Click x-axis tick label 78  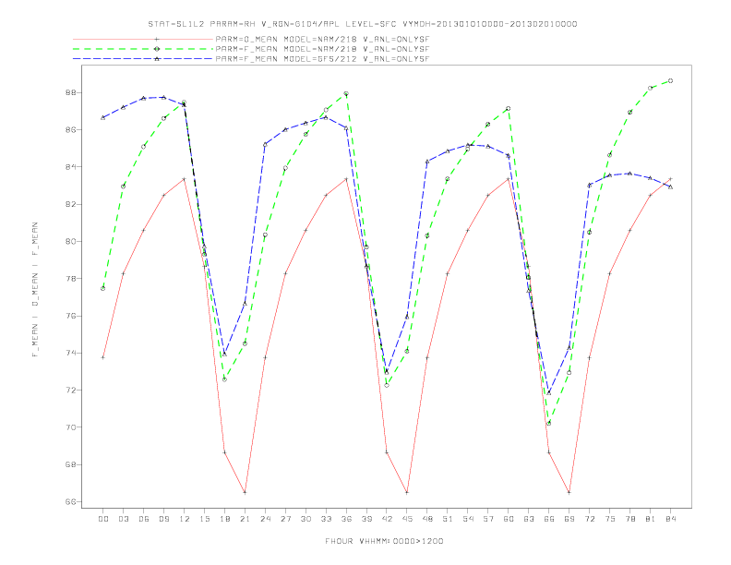[630, 519]
